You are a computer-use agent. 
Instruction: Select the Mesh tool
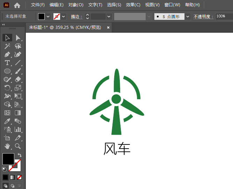click(7, 113)
